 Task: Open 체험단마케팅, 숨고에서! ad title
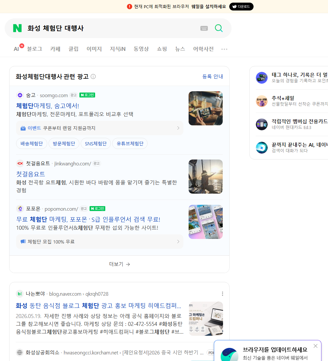click(x=48, y=106)
